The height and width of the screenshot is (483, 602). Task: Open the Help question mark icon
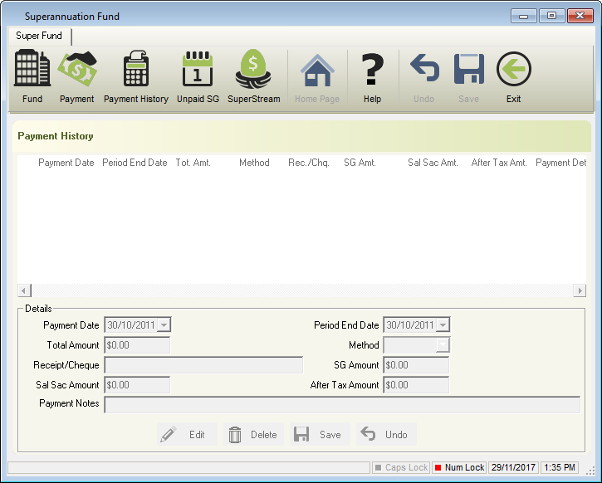tap(373, 69)
